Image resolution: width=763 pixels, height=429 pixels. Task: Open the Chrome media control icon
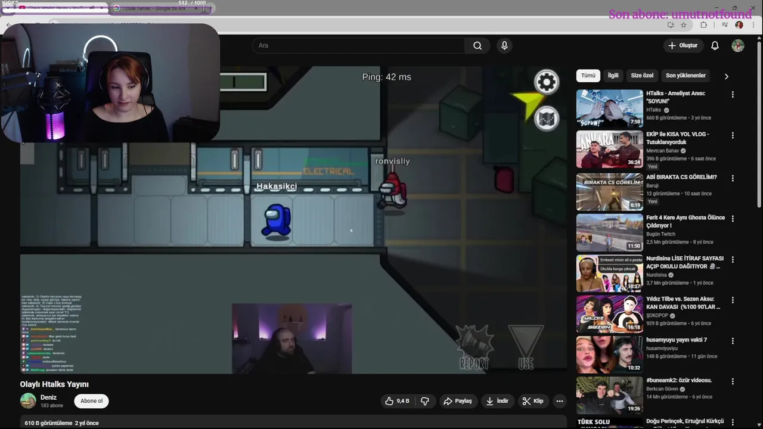(x=725, y=25)
